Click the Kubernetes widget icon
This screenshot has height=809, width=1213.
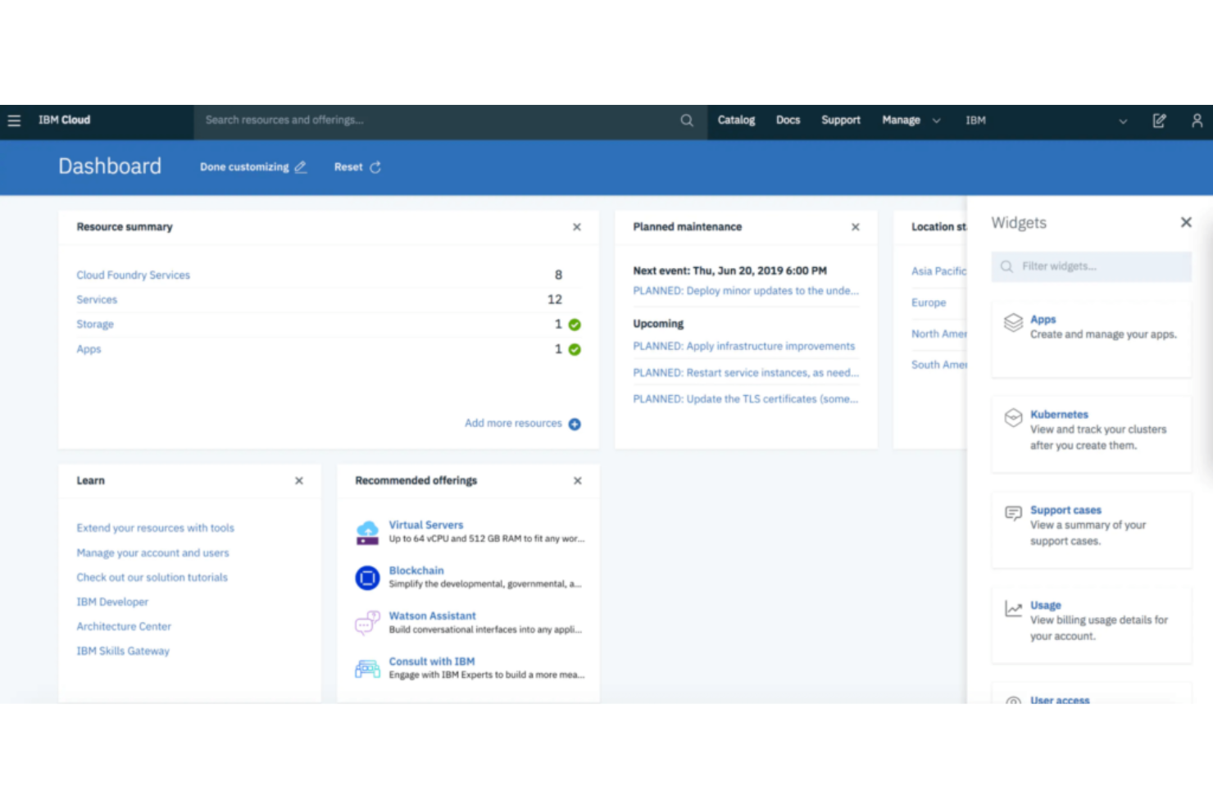click(1013, 416)
